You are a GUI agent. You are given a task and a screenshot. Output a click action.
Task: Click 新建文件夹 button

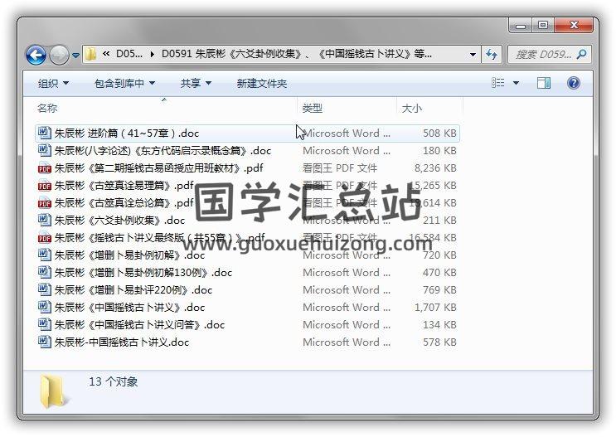(262, 83)
